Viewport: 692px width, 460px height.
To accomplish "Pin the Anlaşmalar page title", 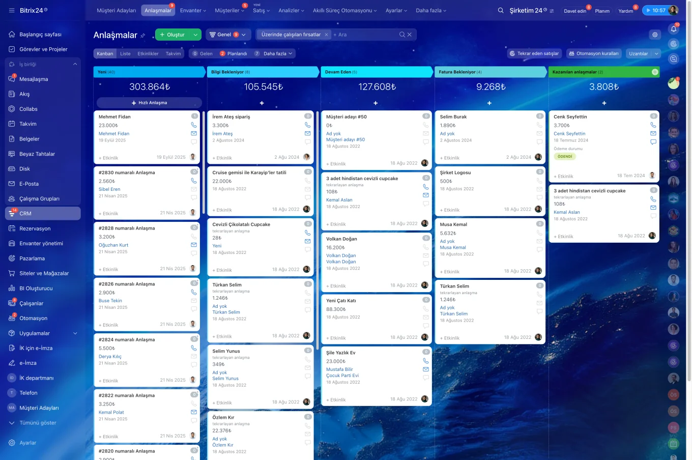I will 143,36.
